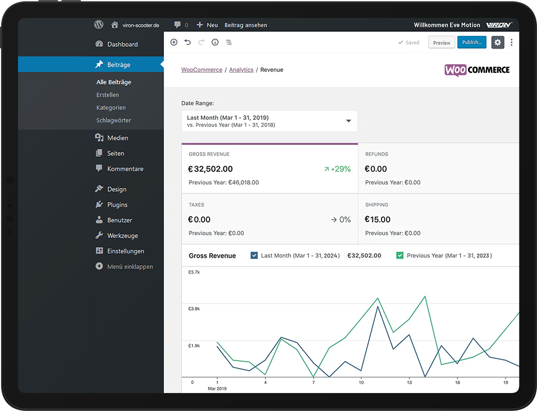Click the Gross Revenue chart heading
The width and height of the screenshot is (537, 411).
click(213, 256)
